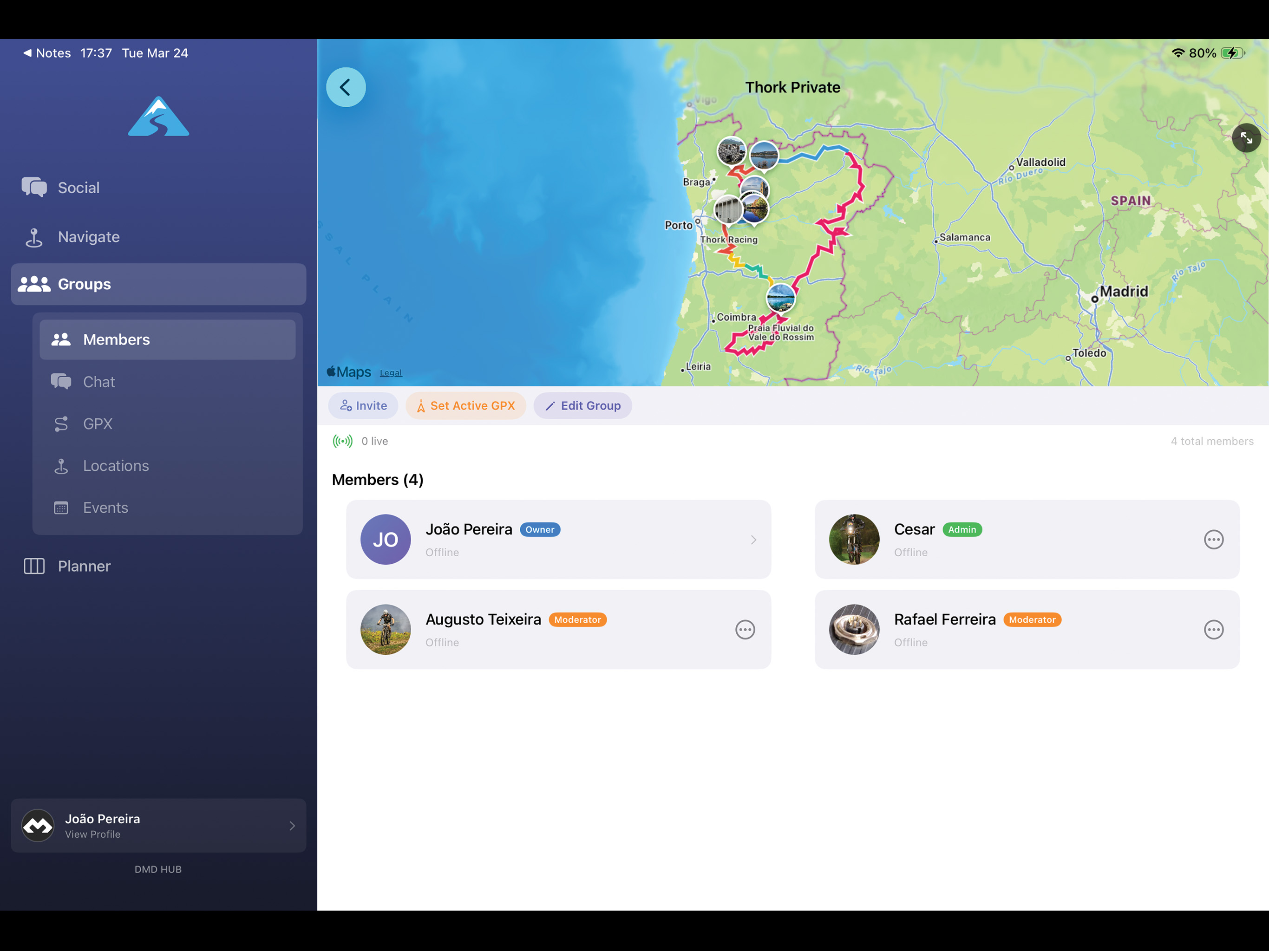Open the Locations tab
The image size is (1269, 951).
point(168,466)
